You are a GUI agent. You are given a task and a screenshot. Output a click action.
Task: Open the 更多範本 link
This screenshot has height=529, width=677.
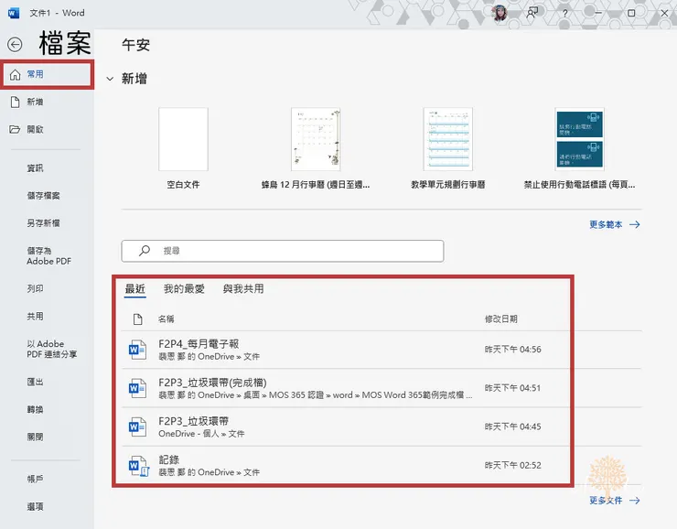606,224
